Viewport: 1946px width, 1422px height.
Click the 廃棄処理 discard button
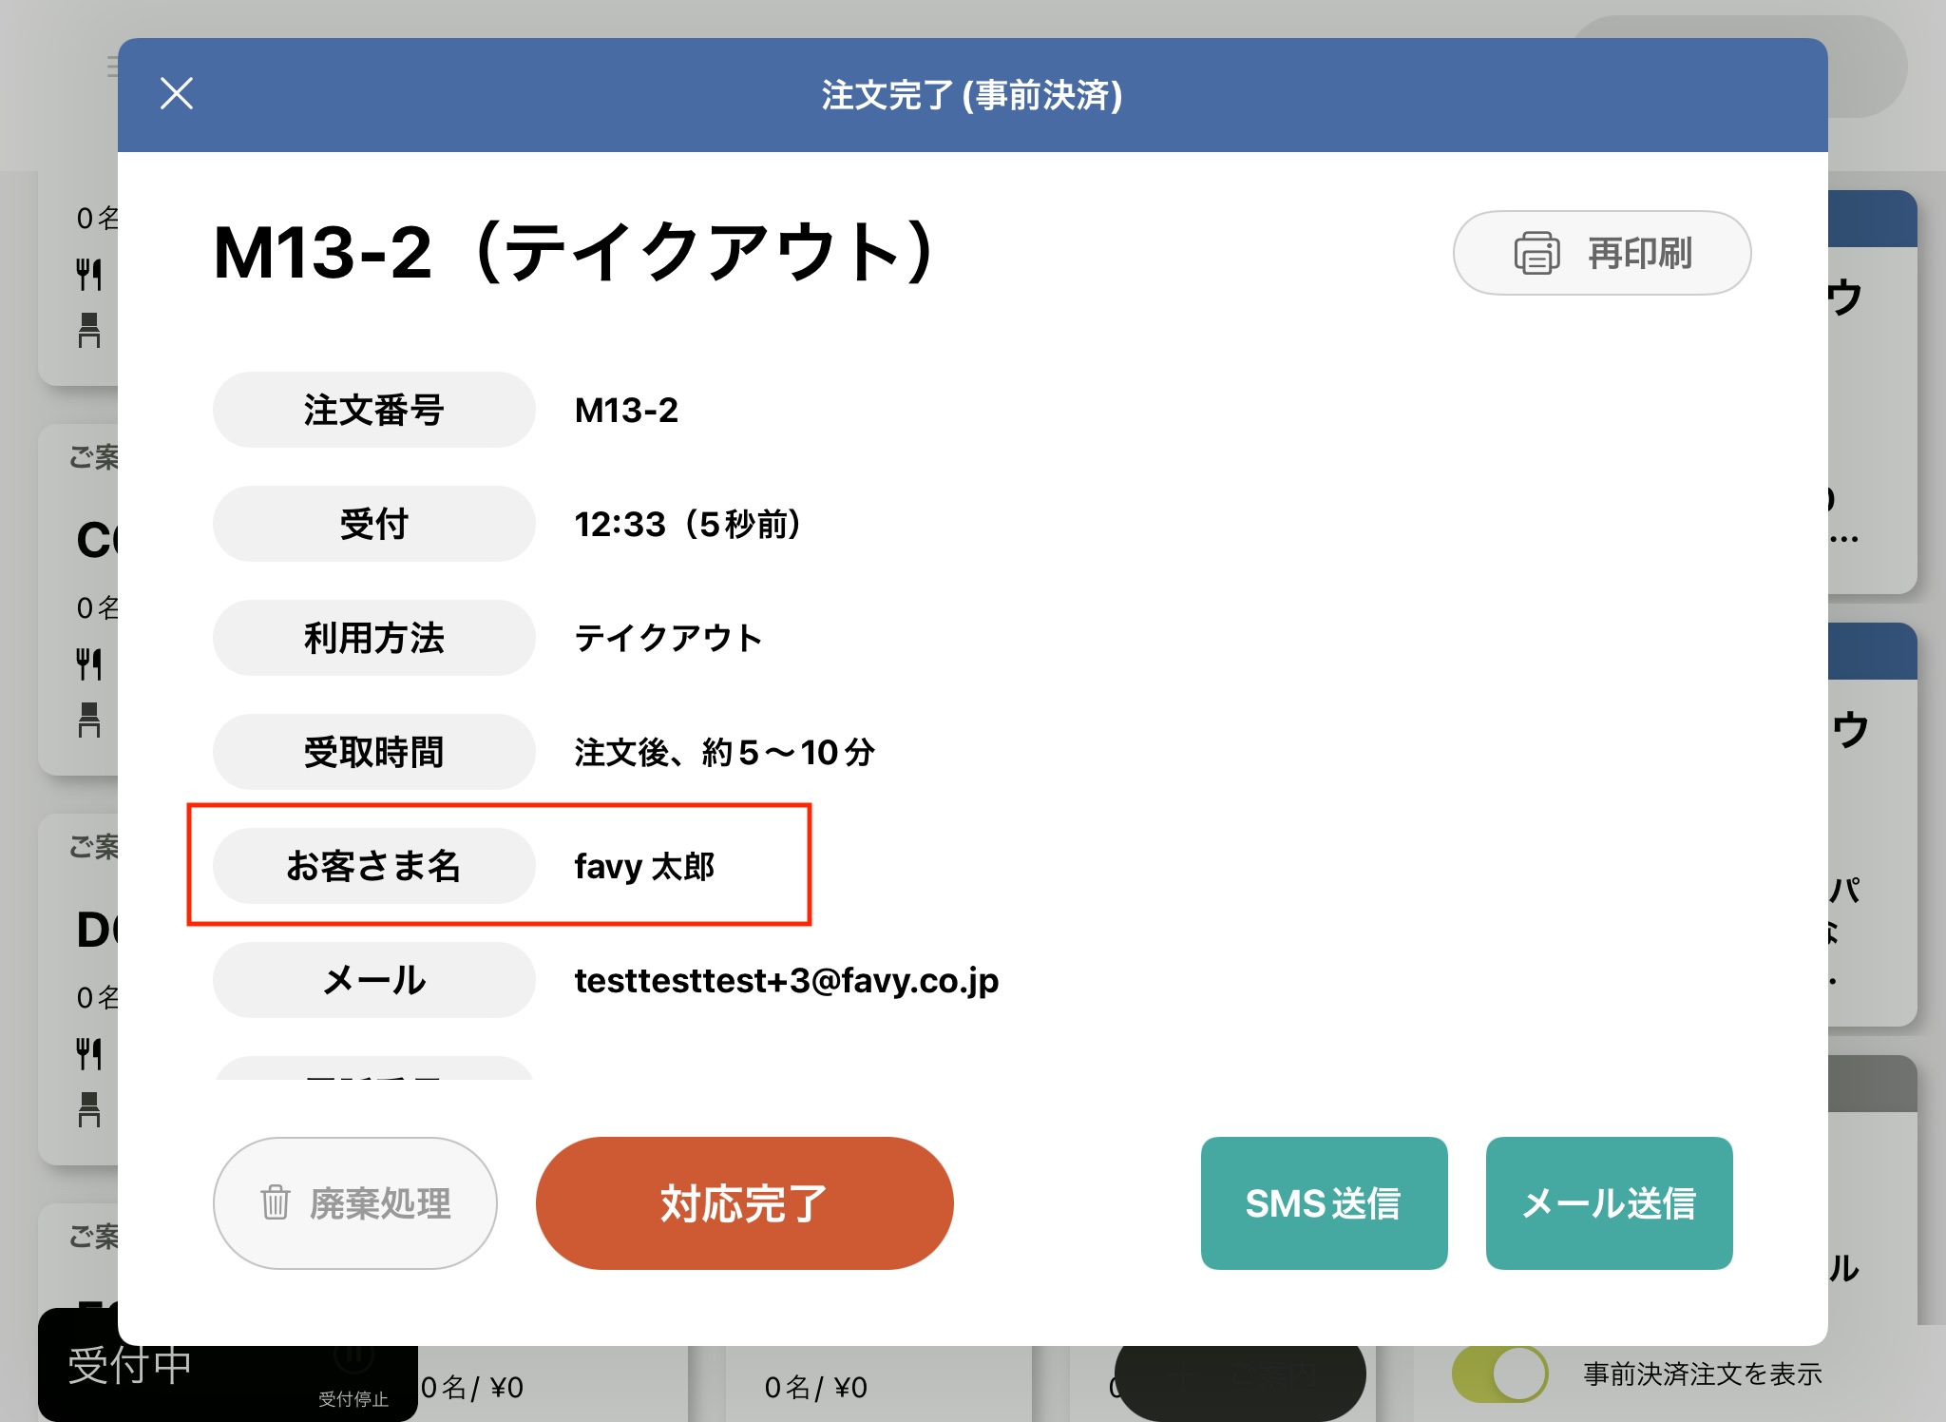380,1203
